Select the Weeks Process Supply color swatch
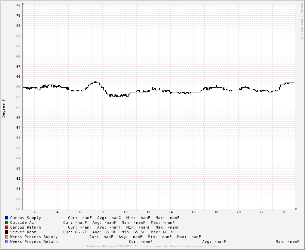This screenshot has height=250, width=305. 6,237
